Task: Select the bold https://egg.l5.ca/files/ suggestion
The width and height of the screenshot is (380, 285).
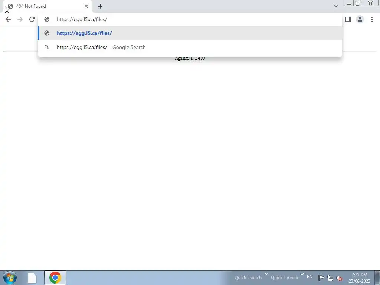Action: coord(190,33)
